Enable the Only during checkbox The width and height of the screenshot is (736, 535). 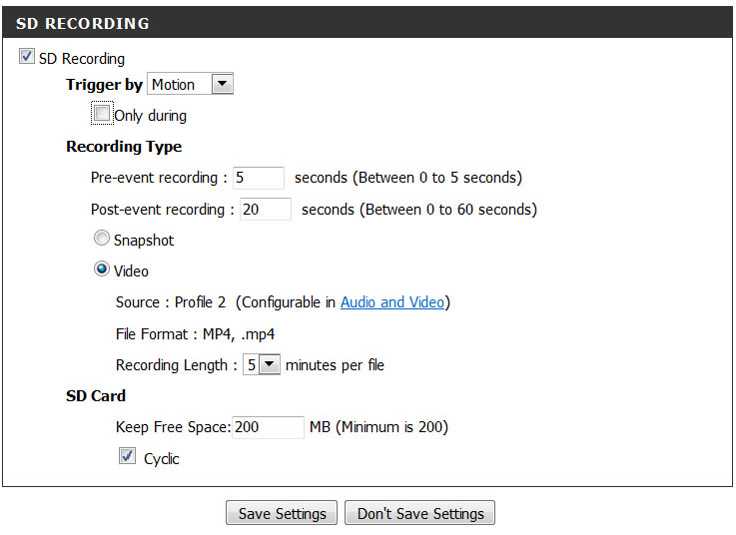click(102, 113)
